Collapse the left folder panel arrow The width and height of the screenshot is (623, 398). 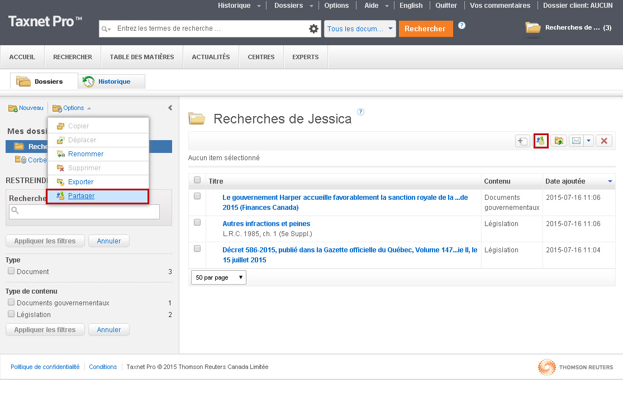tap(170, 108)
